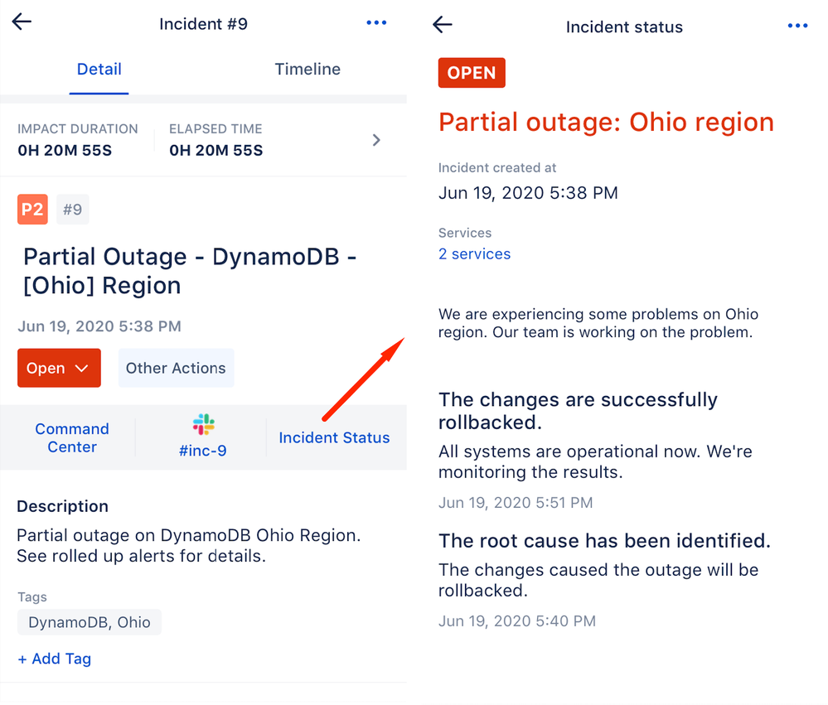Open the 2 services link
The height and width of the screenshot is (705, 828).
tap(474, 254)
